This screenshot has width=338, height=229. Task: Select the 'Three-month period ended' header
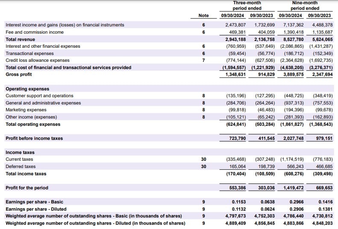(x=247, y=6)
